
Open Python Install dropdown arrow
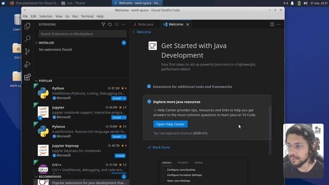pos(124,98)
